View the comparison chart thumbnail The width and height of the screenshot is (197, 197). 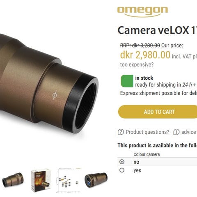coord(69,180)
